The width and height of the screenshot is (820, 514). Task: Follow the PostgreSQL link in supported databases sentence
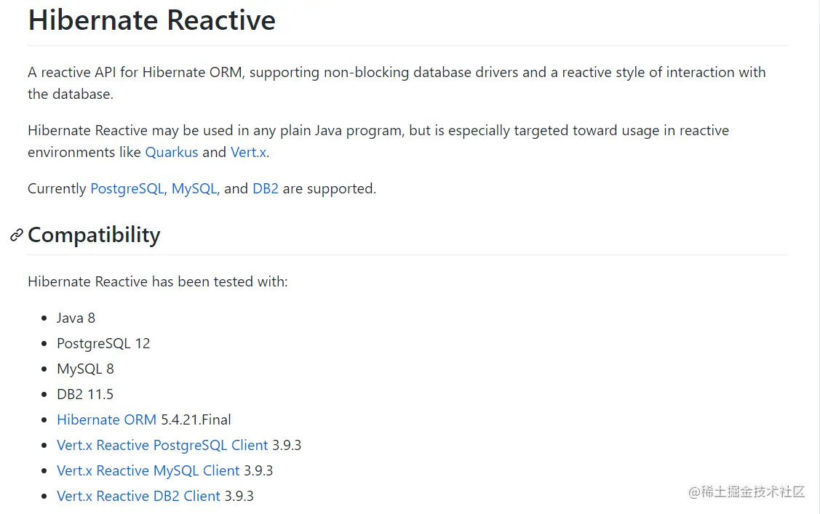click(x=127, y=188)
